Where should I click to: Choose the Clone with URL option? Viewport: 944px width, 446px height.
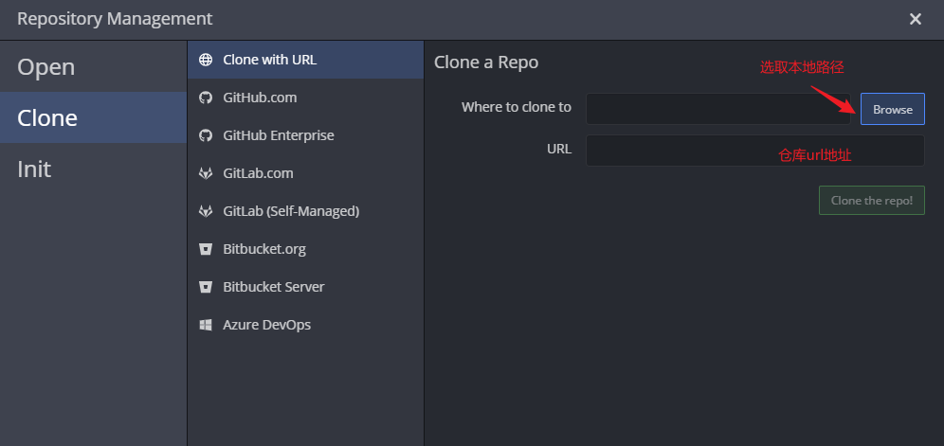(x=306, y=60)
